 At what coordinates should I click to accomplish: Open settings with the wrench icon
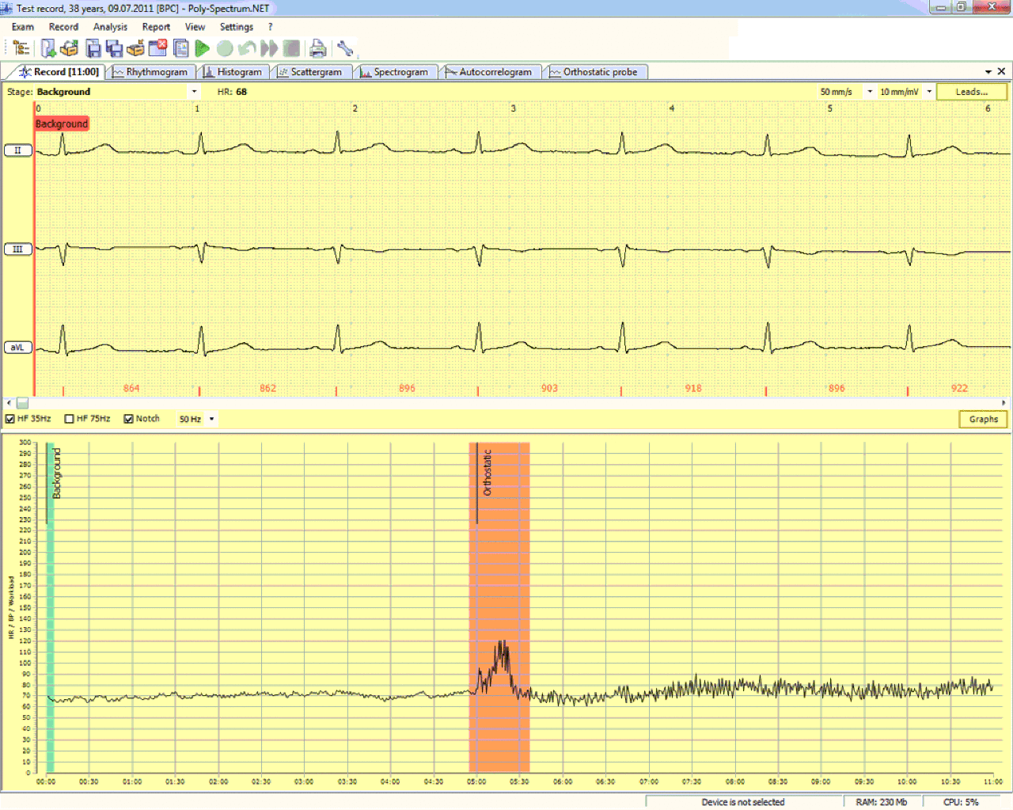click(x=345, y=48)
